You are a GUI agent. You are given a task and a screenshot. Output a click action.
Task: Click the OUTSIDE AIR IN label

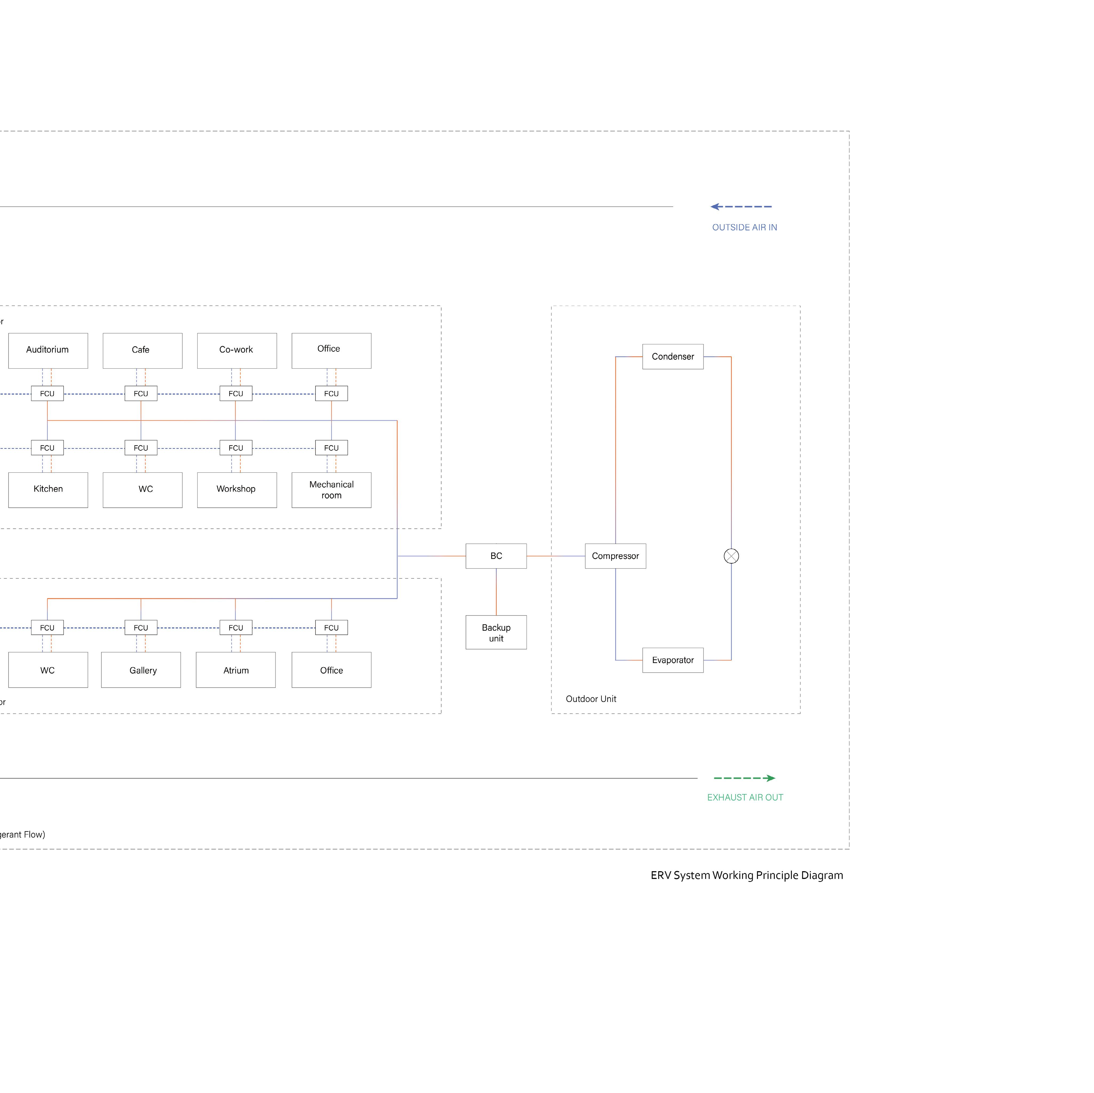tap(744, 228)
